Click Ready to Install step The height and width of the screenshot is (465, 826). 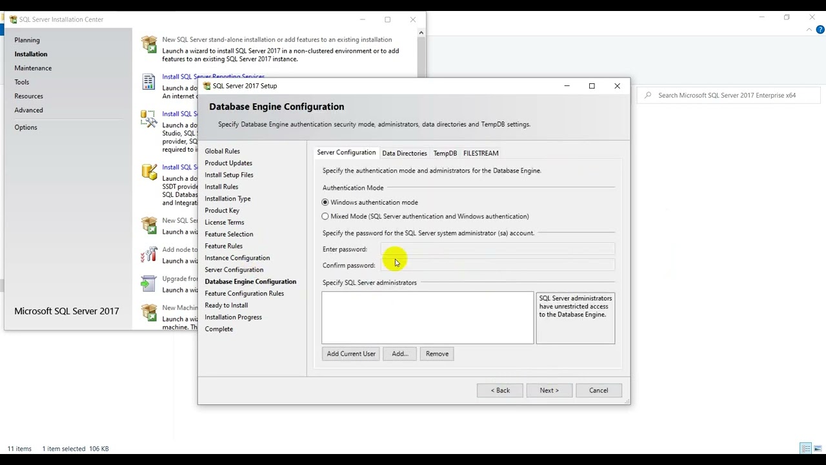(x=227, y=305)
